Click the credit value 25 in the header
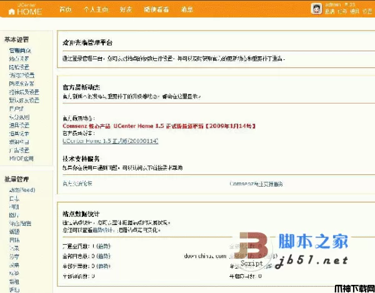 (x=352, y=4)
